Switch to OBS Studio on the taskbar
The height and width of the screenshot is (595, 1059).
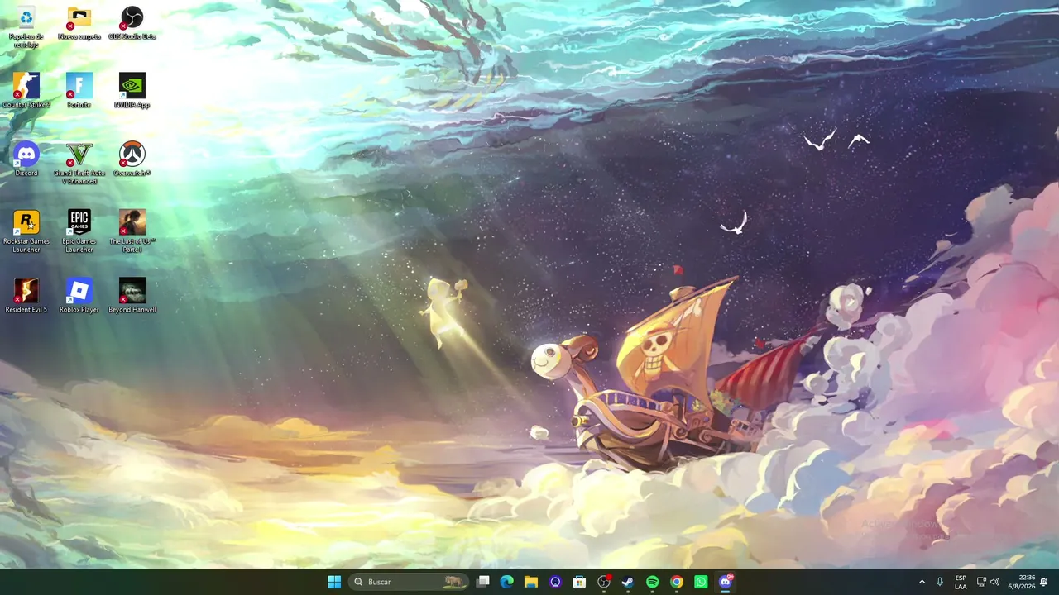(x=604, y=582)
